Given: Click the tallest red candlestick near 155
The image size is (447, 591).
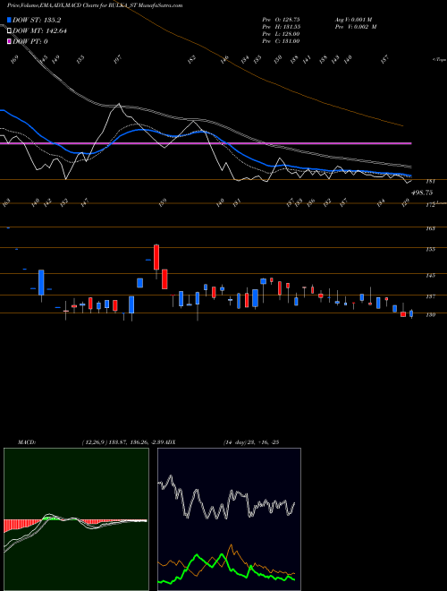Looking at the screenshot, I should click(x=156, y=257).
